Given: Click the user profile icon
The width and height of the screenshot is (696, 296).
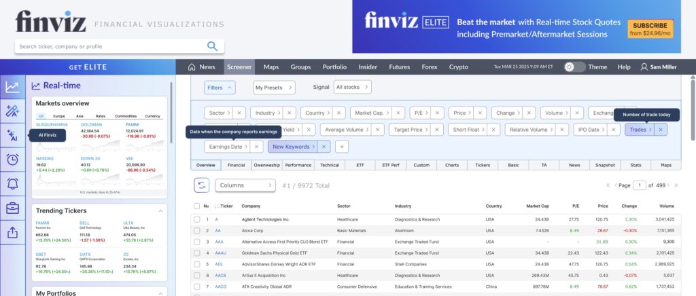Looking at the screenshot, I should click(x=644, y=67).
